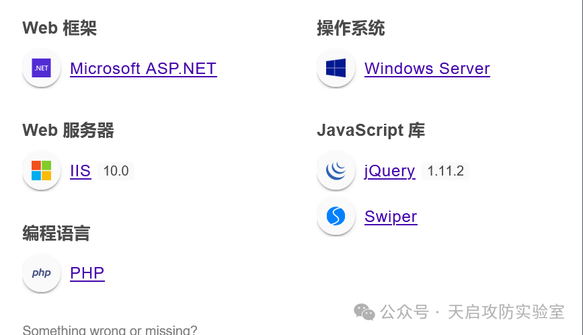Open the Swiper link

[391, 217]
